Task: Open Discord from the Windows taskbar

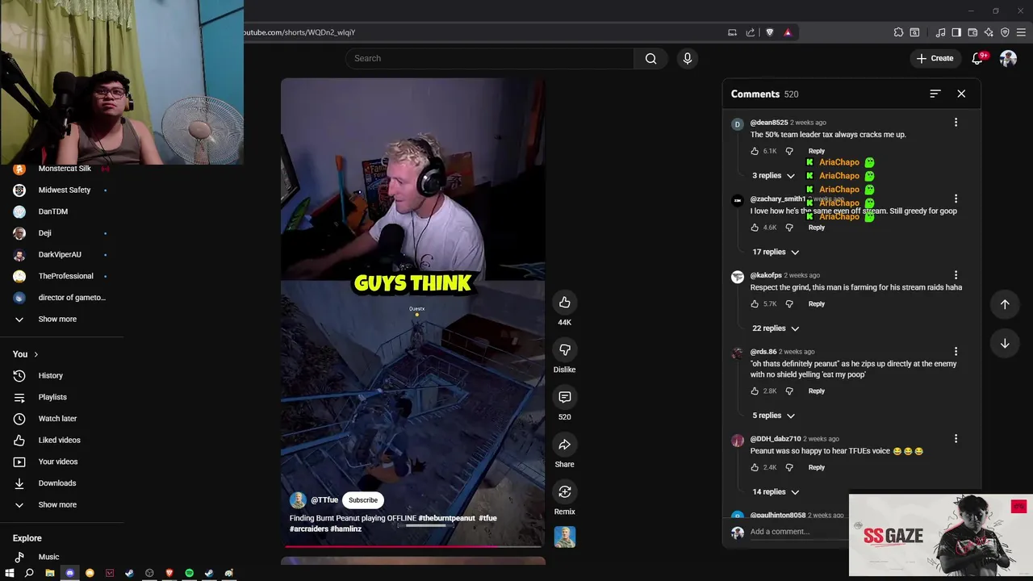Action: point(69,573)
